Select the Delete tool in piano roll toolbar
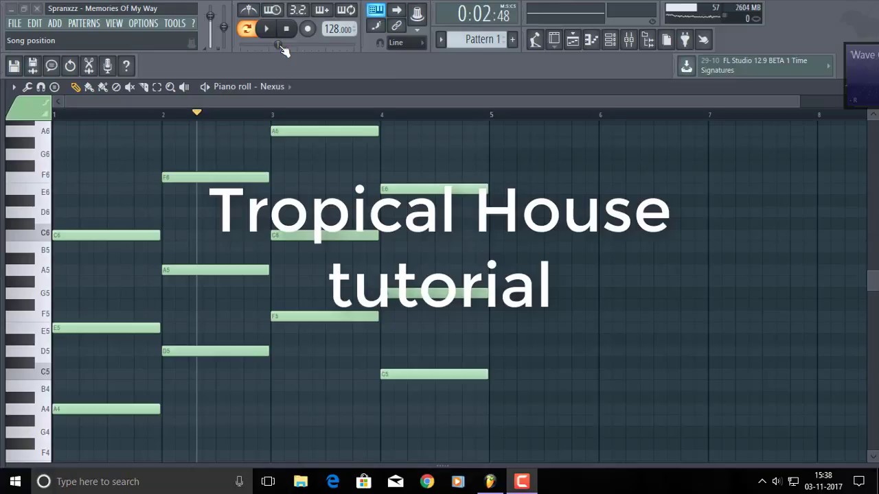 click(116, 87)
